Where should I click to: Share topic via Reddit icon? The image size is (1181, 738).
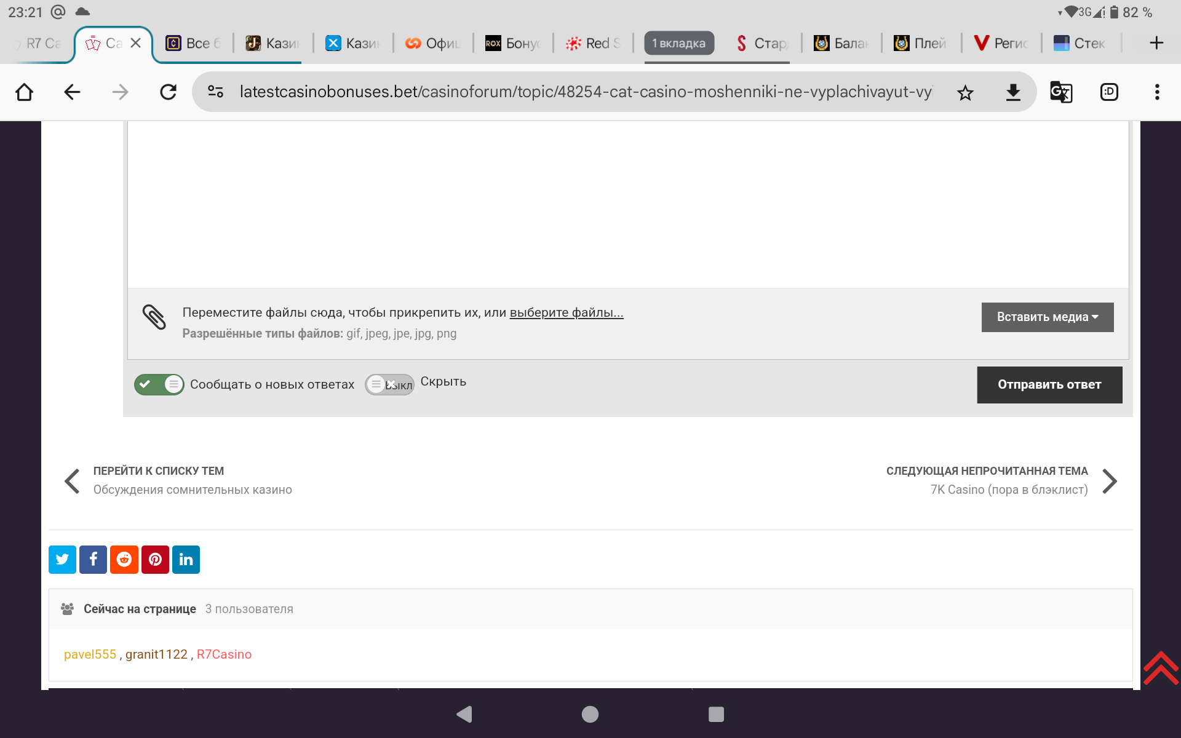point(124,559)
